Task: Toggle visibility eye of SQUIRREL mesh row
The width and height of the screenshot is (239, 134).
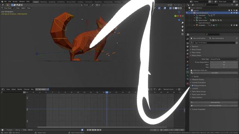Action: [234, 25]
